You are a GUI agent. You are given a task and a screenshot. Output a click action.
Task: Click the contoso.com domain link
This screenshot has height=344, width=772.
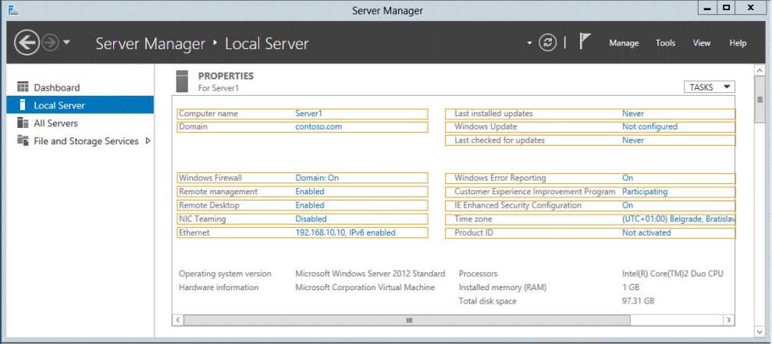point(318,126)
